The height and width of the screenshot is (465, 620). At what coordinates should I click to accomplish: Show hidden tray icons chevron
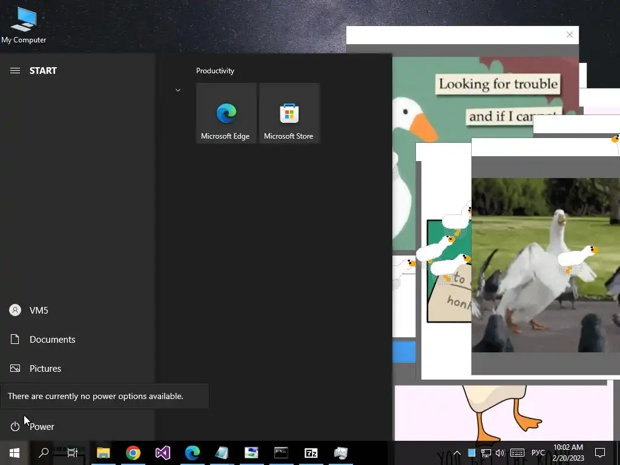coord(457,453)
